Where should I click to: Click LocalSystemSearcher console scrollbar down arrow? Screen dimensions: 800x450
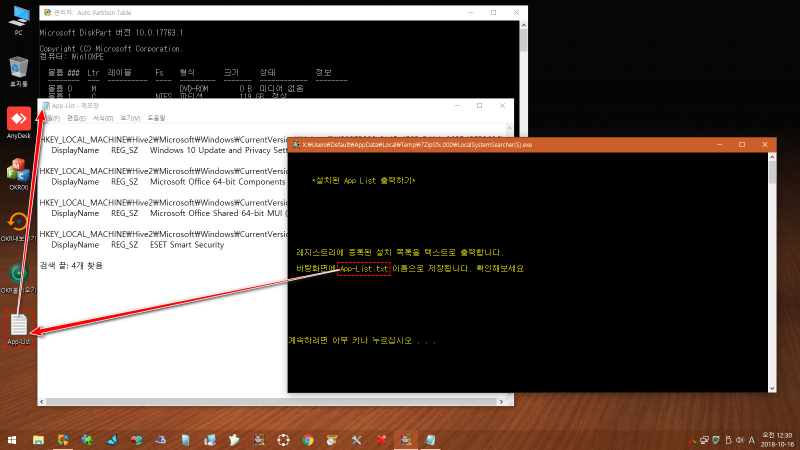pyautogui.click(x=772, y=388)
